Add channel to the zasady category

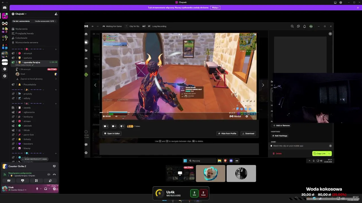56,103
